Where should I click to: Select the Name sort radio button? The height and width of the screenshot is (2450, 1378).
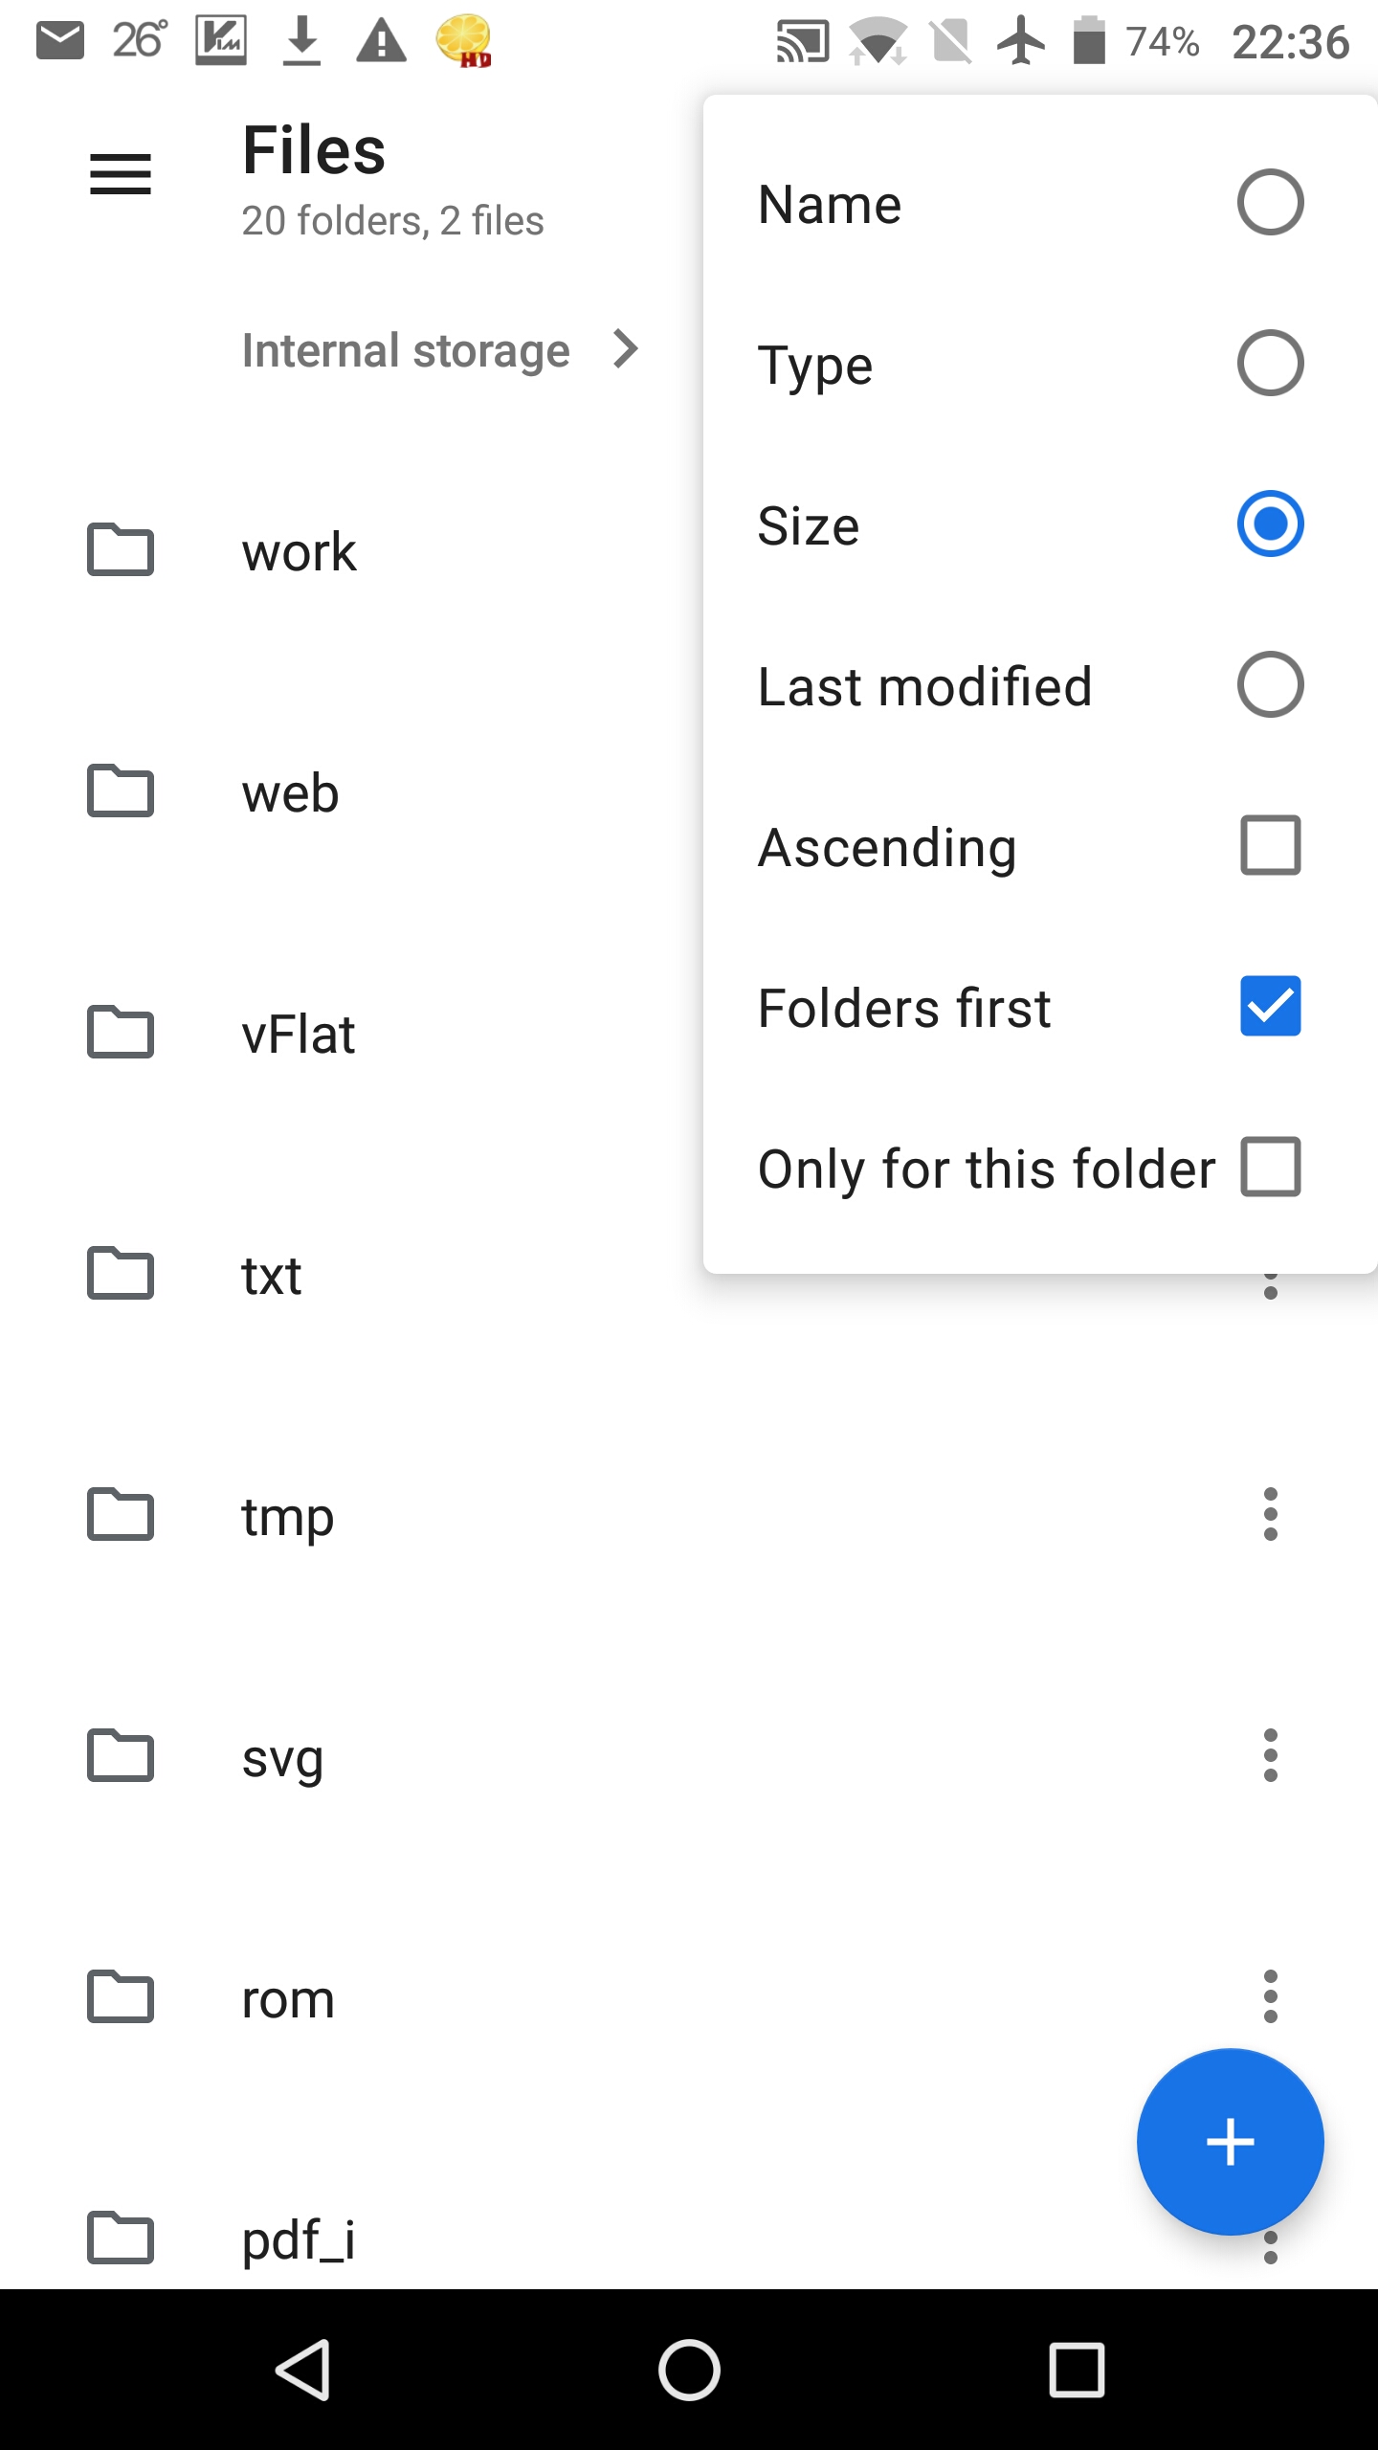point(1270,203)
